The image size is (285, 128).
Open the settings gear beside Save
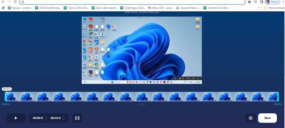(x=250, y=118)
